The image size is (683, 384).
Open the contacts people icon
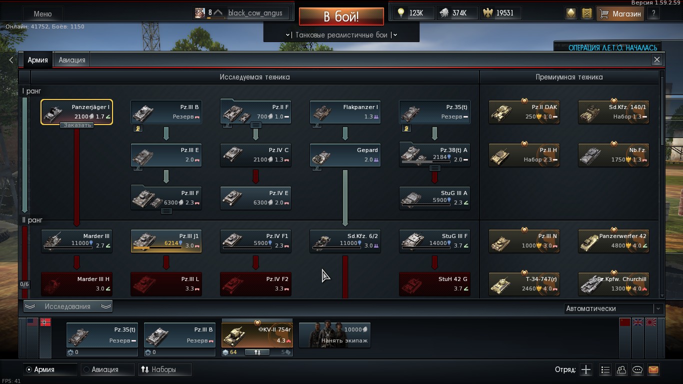tap(621, 370)
